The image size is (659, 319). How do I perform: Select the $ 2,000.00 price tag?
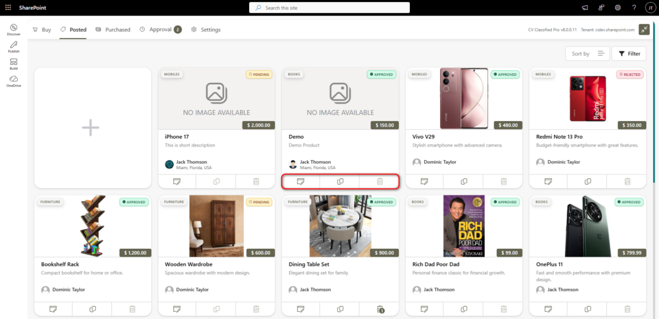pyautogui.click(x=259, y=125)
